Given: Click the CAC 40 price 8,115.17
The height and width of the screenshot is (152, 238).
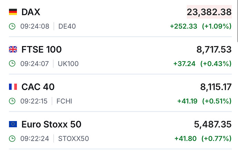Looking at the screenshot, I should tap(216, 87).
